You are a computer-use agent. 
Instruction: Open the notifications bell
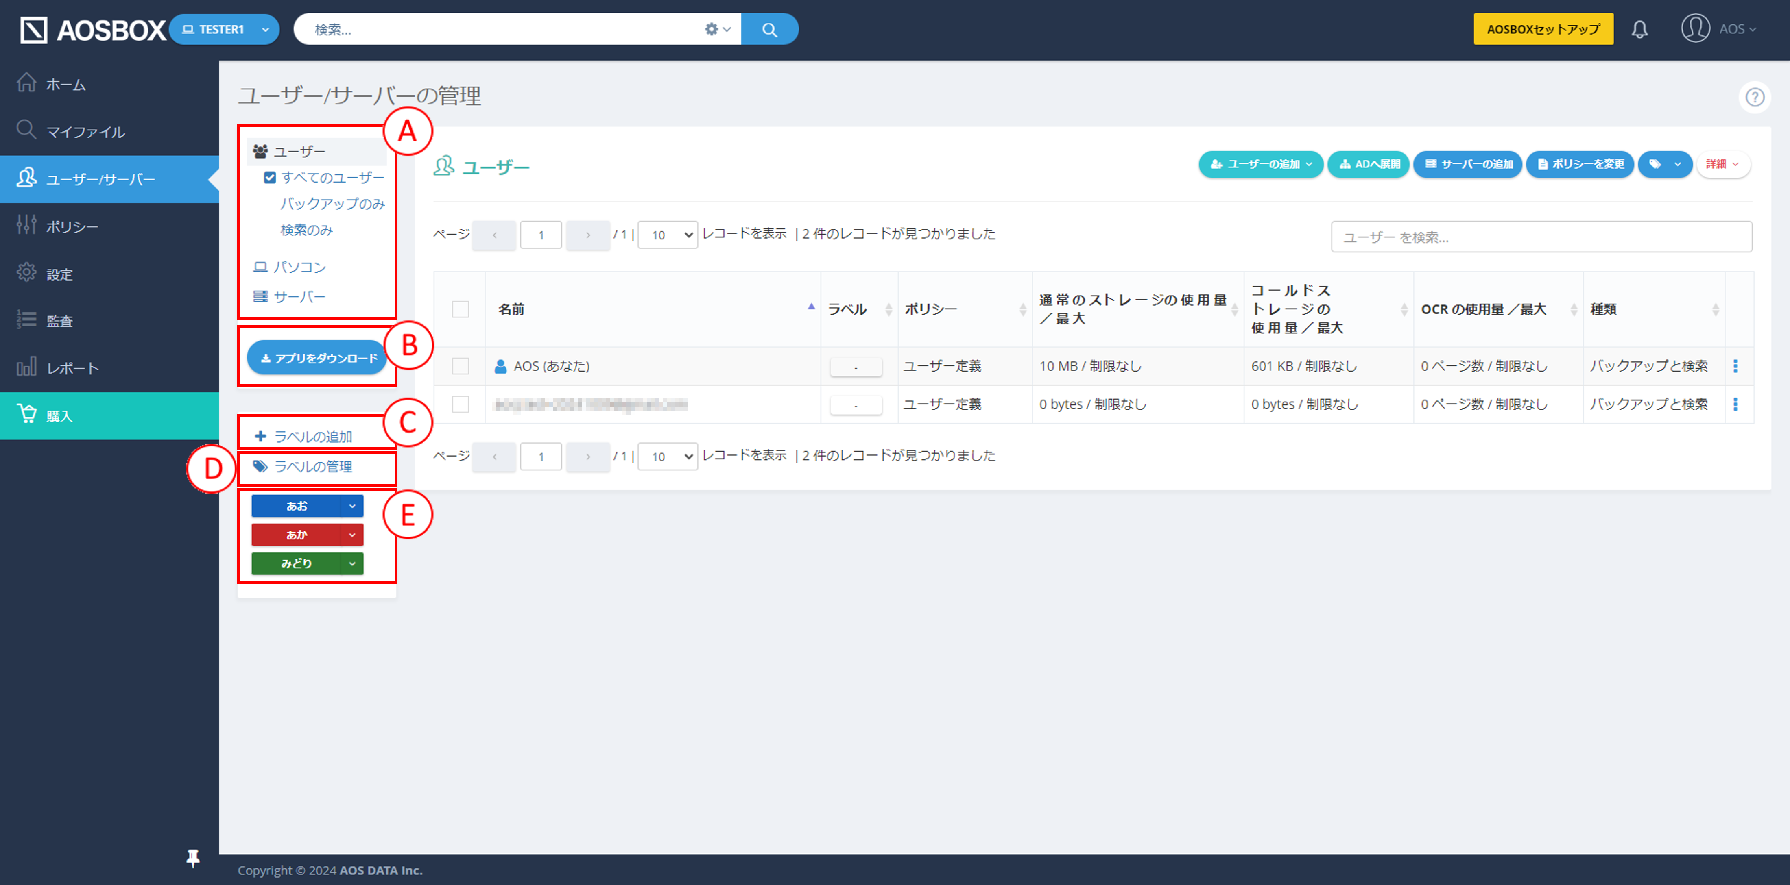click(x=1640, y=29)
